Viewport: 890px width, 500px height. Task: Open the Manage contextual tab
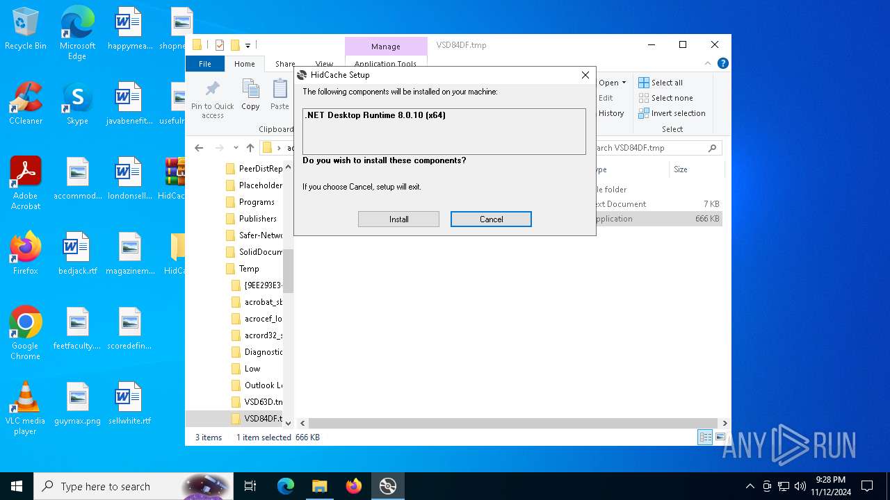click(x=386, y=47)
